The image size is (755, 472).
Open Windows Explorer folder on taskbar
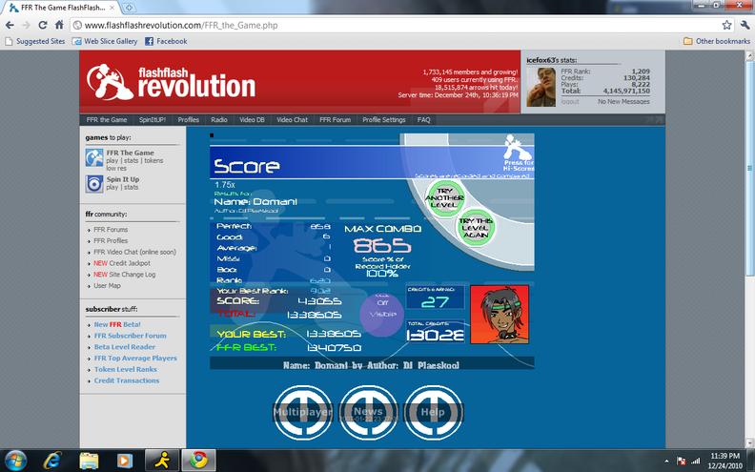tap(89, 461)
